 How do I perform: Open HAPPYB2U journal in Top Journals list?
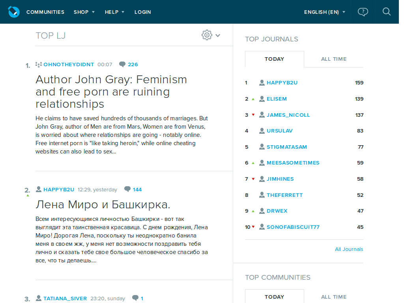point(282,83)
